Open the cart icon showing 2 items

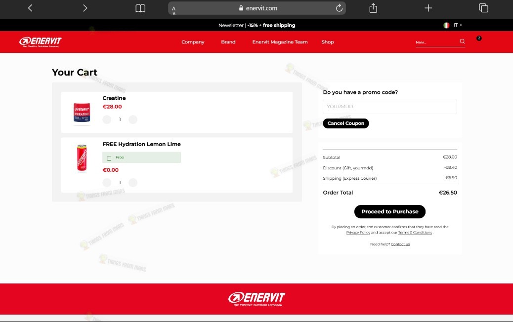pyautogui.click(x=479, y=38)
